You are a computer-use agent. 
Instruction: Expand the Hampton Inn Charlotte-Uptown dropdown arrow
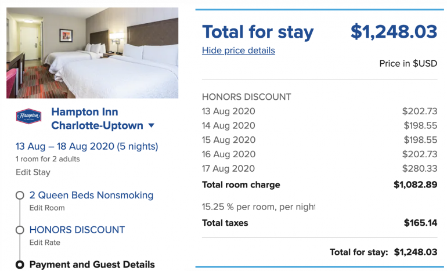click(152, 125)
